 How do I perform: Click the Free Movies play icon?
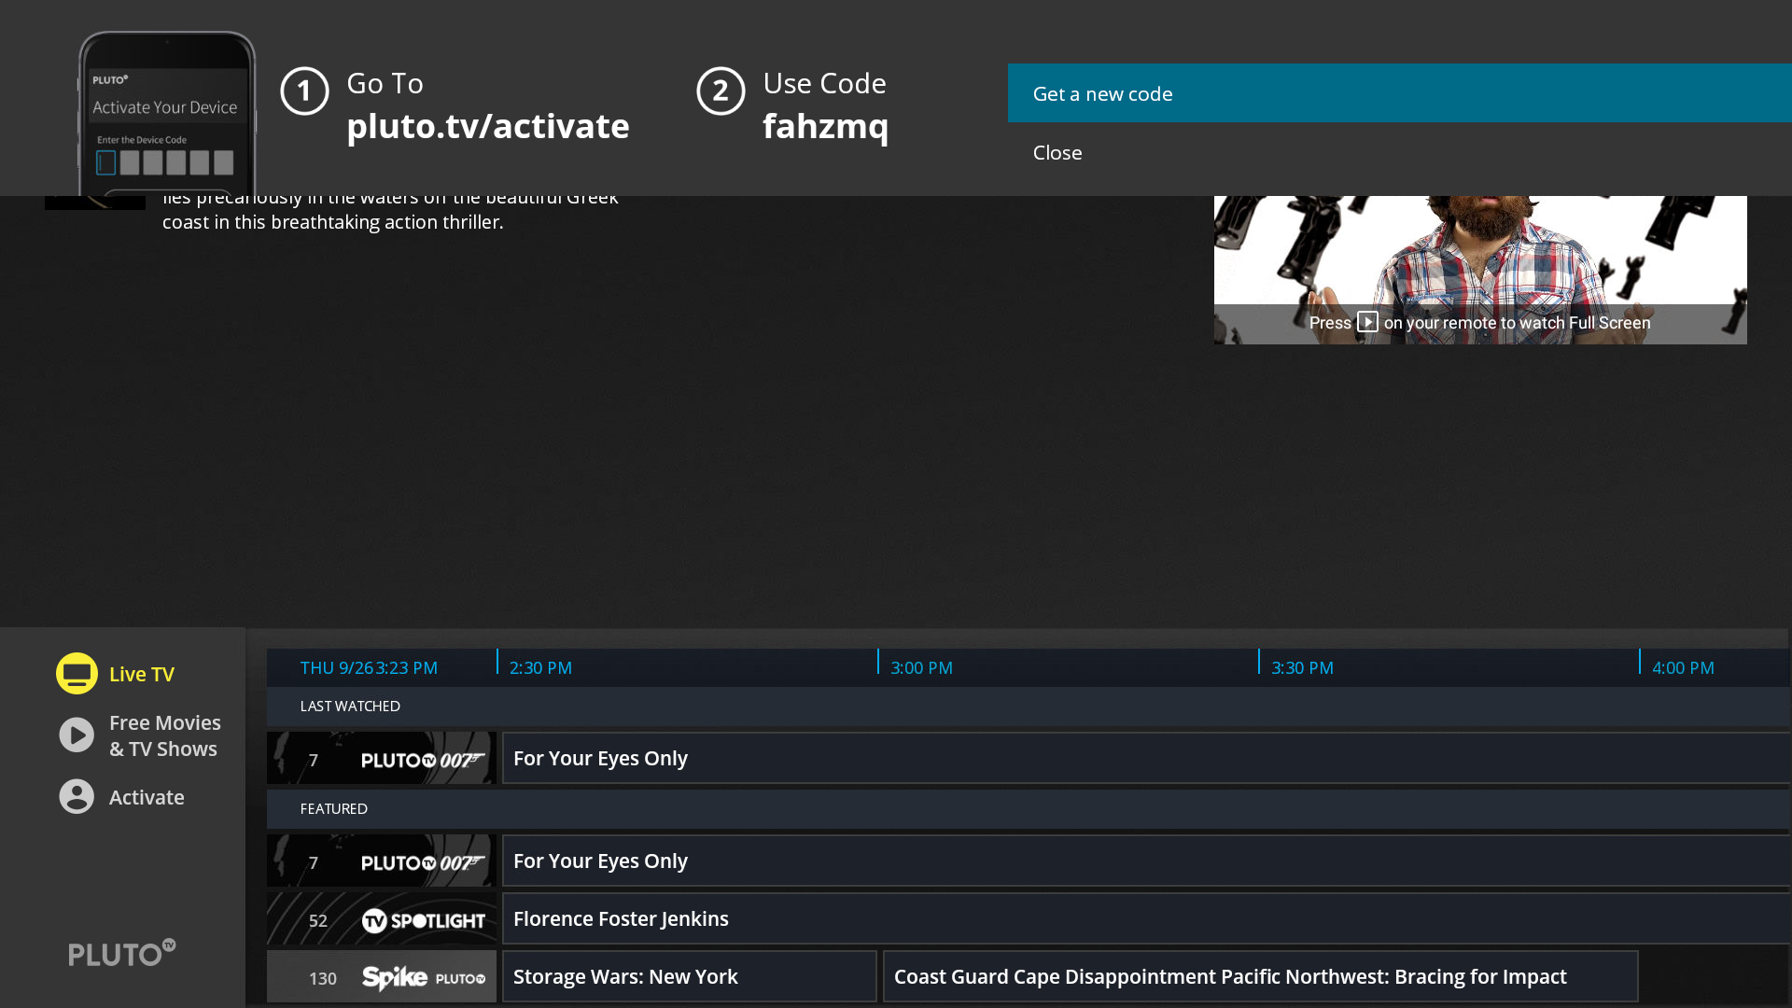tap(77, 735)
